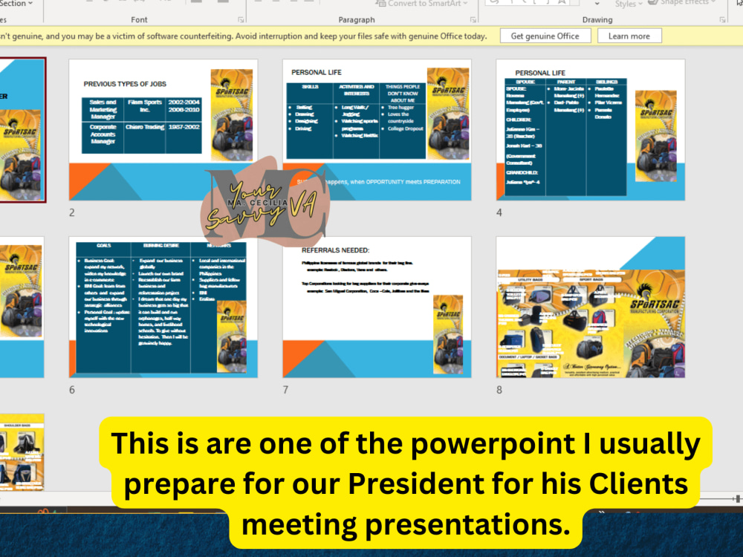This screenshot has width=743, height=557.
Task: Expand the shapes gallery more arrow
Action: [x=597, y=3]
